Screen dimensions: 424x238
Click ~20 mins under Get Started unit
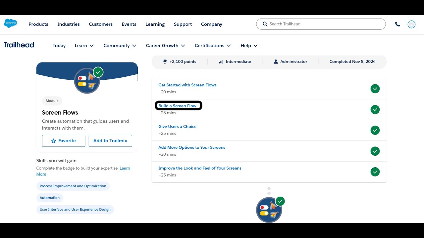(x=167, y=92)
